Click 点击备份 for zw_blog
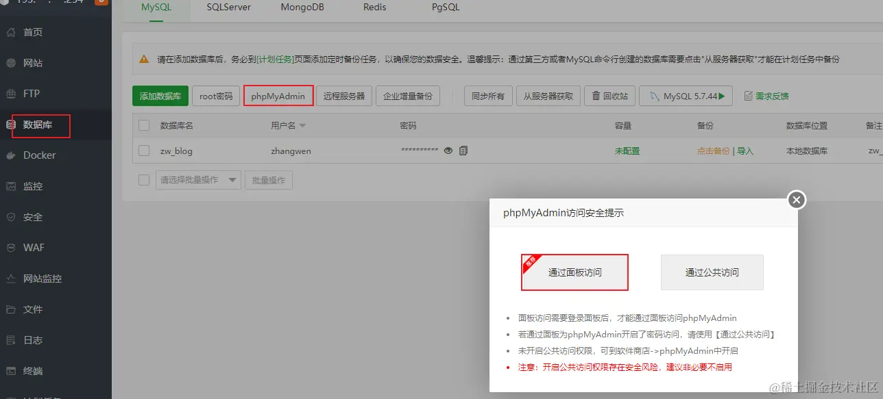883x399 pixels. pos(713,151)
